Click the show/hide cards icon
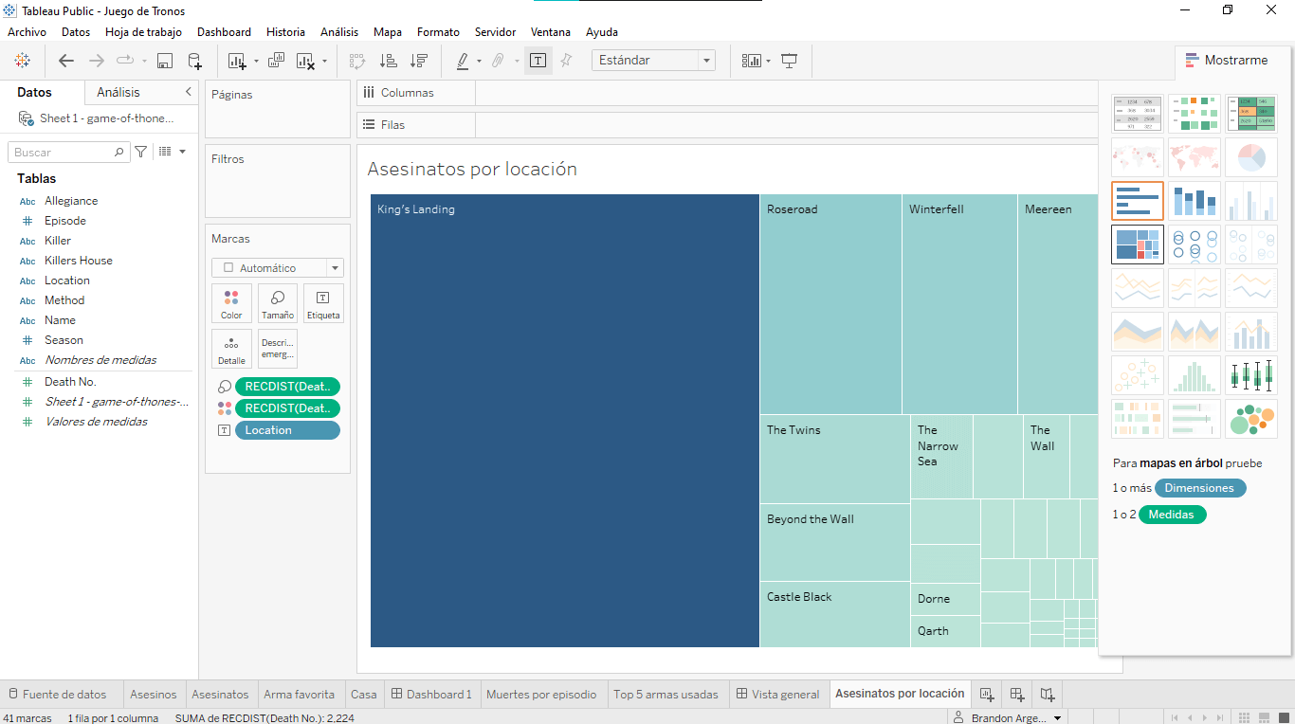Image resolution: width=1295 pixels, height=724 pixels. (x=752, y=61)
